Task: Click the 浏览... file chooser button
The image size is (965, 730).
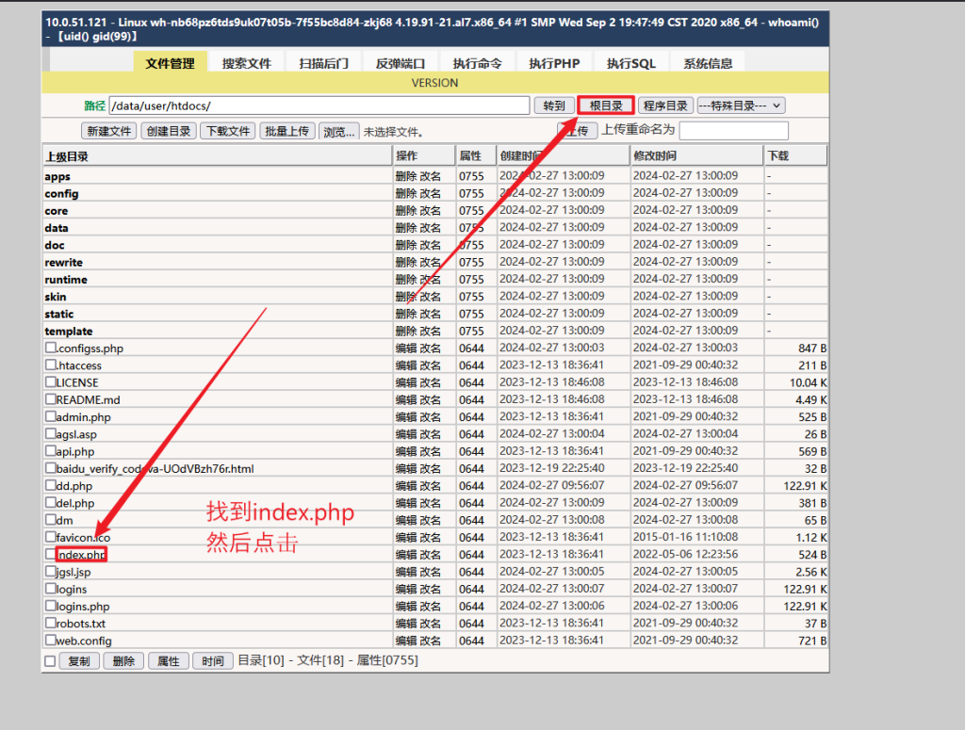Action: pos(339,131)
